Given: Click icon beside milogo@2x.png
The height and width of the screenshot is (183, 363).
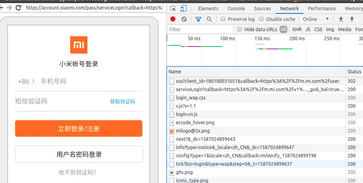Looking at the screenshot, I should [172, 131].
